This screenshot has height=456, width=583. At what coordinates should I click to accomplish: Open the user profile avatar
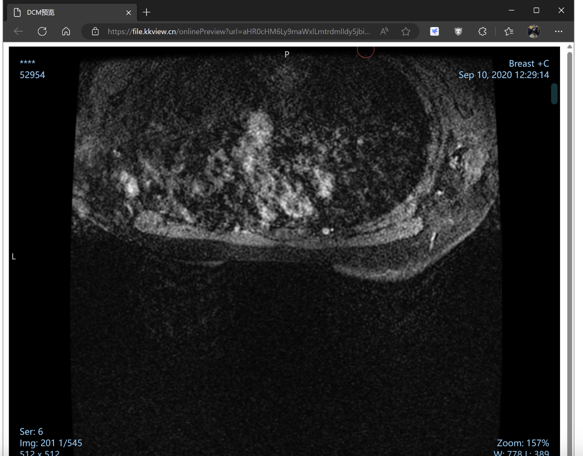tap(533, 32)
